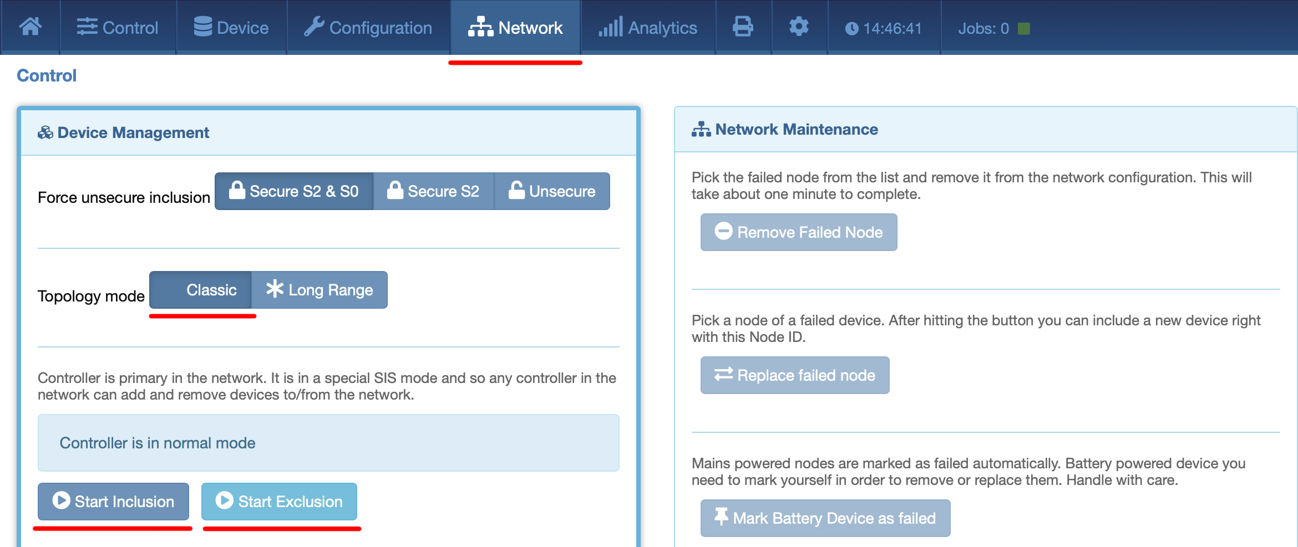This screenshot has width=1298, height=547.
Task: Click Mark Battery Device as failed
Action: (x=825, y=518)
